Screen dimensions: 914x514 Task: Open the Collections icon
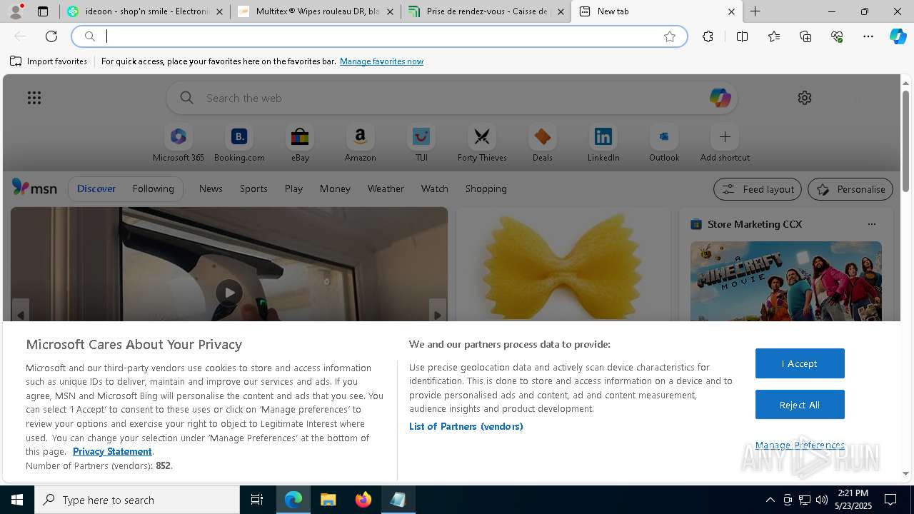[x=805, y=36]
